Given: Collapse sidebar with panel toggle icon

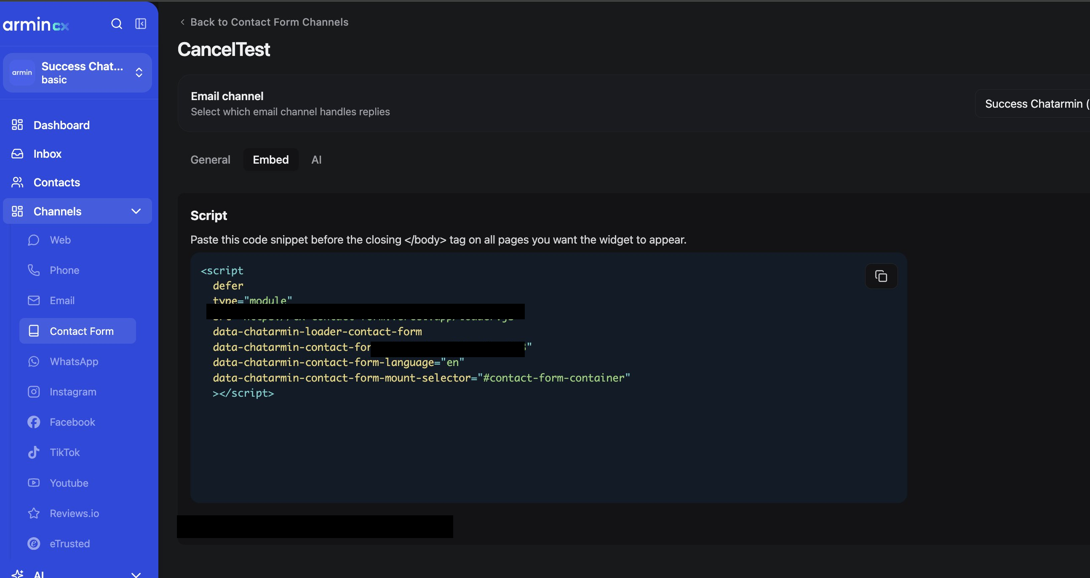Looking at the screenshot, I should click(x=141, y=24).
